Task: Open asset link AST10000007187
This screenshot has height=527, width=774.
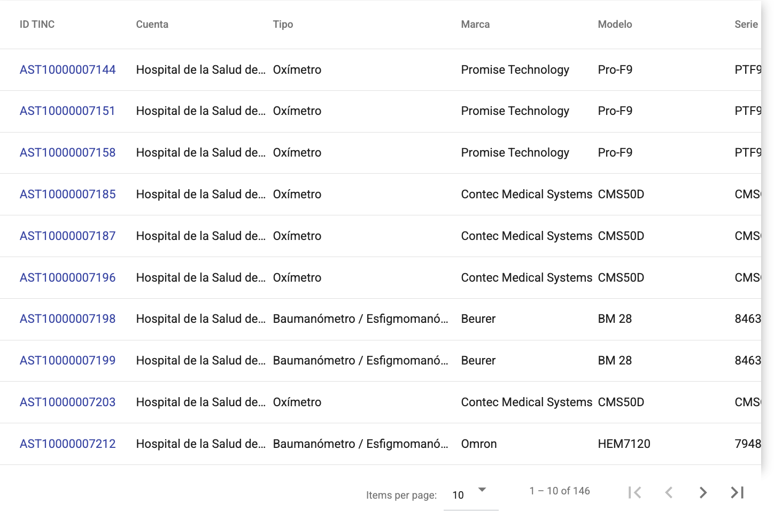Action: [x=68, y=236]
